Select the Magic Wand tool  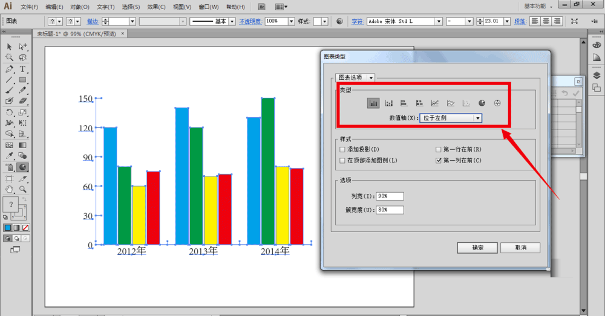pos(9,57)
